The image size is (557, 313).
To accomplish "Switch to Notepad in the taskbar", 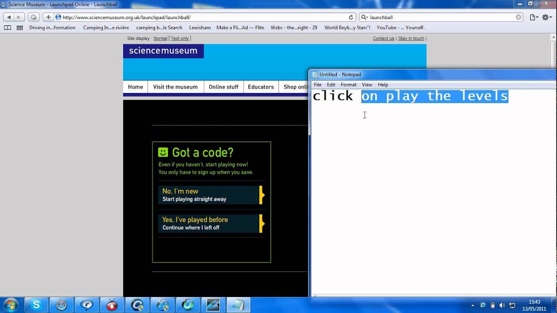I will tap(238, 305).
